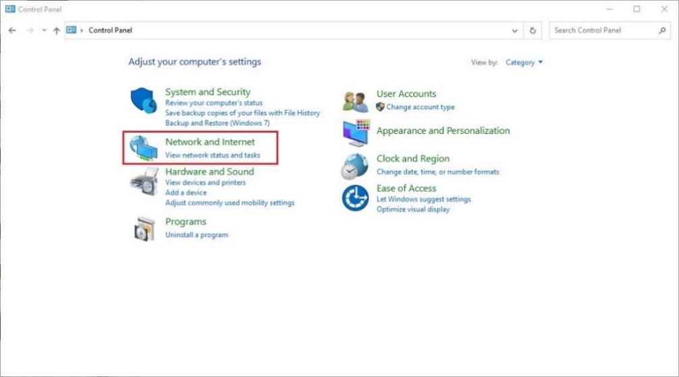Open the recent locations dropdown arrow
The width and height of the screenshot is (679, 377).
pos(44,30)
